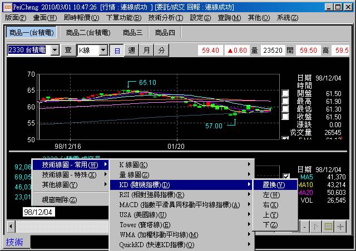Open the 其他線圖(Y) submenu
Viewport: 356px width, 251px height.
tap(71, 184)
